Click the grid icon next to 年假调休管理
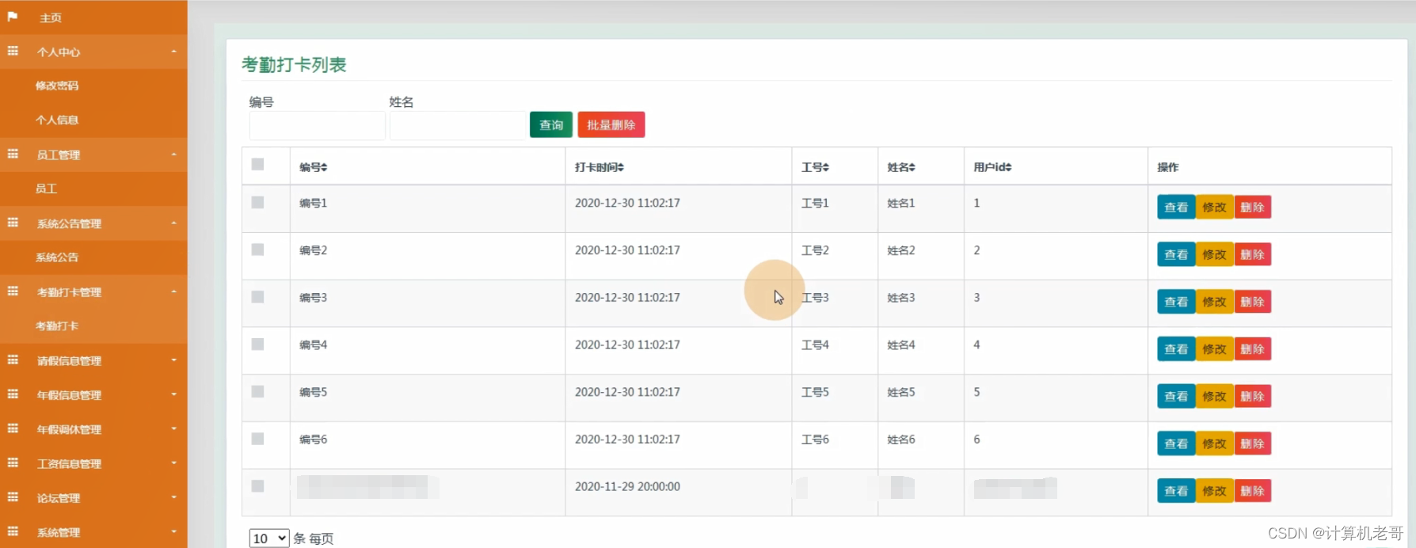Viewport: 1416px width, 548px height. (13, 428)
